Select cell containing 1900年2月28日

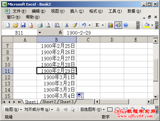[x=56, y=65]
